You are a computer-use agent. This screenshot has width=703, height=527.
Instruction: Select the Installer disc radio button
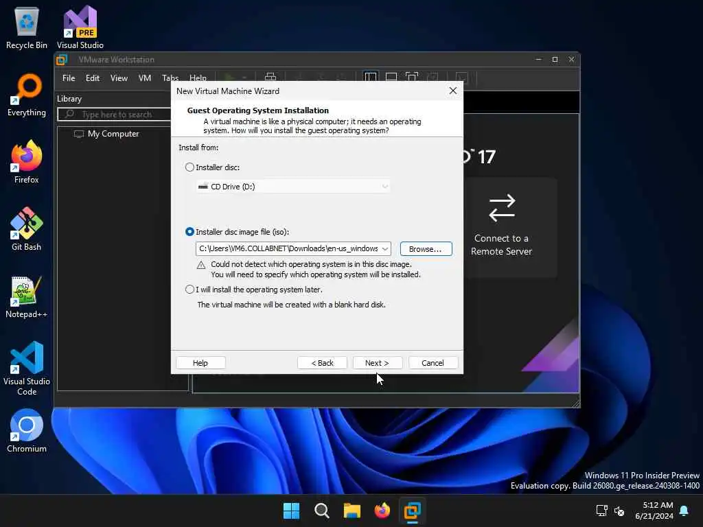pos(189,167)
